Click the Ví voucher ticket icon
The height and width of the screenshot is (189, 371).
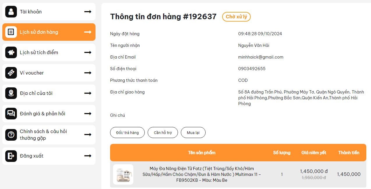pos(11,73)
